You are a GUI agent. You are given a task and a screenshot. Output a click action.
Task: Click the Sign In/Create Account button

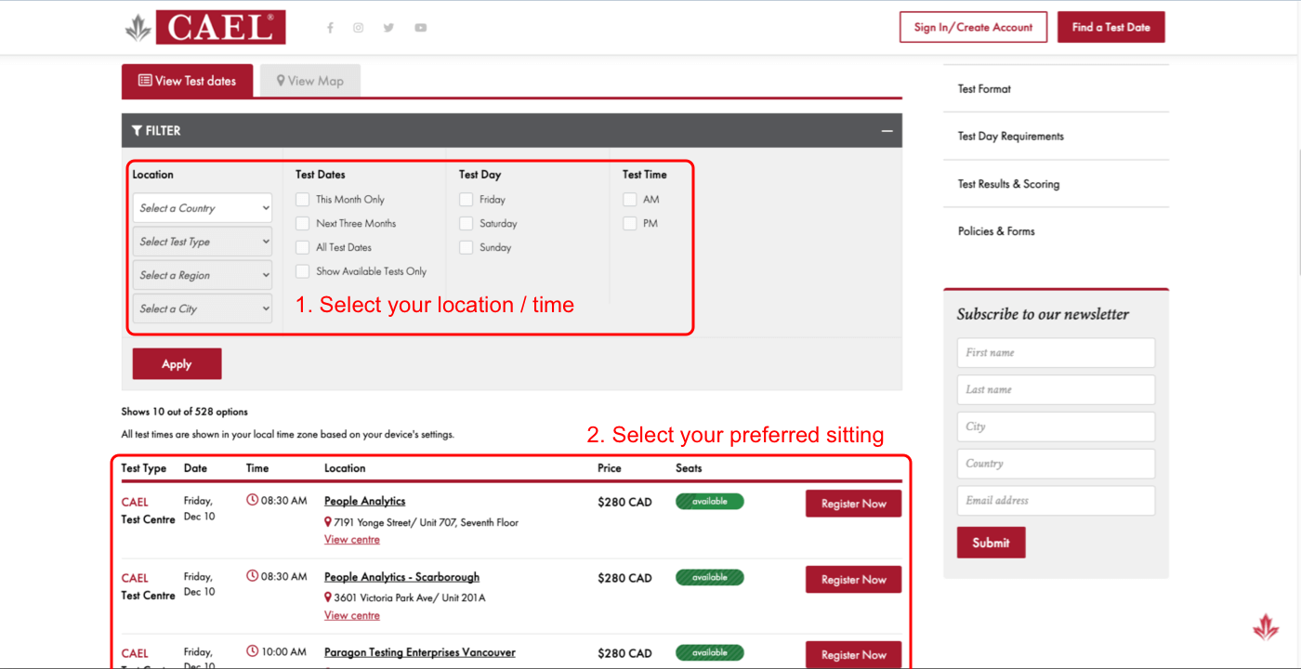point(973,27)
